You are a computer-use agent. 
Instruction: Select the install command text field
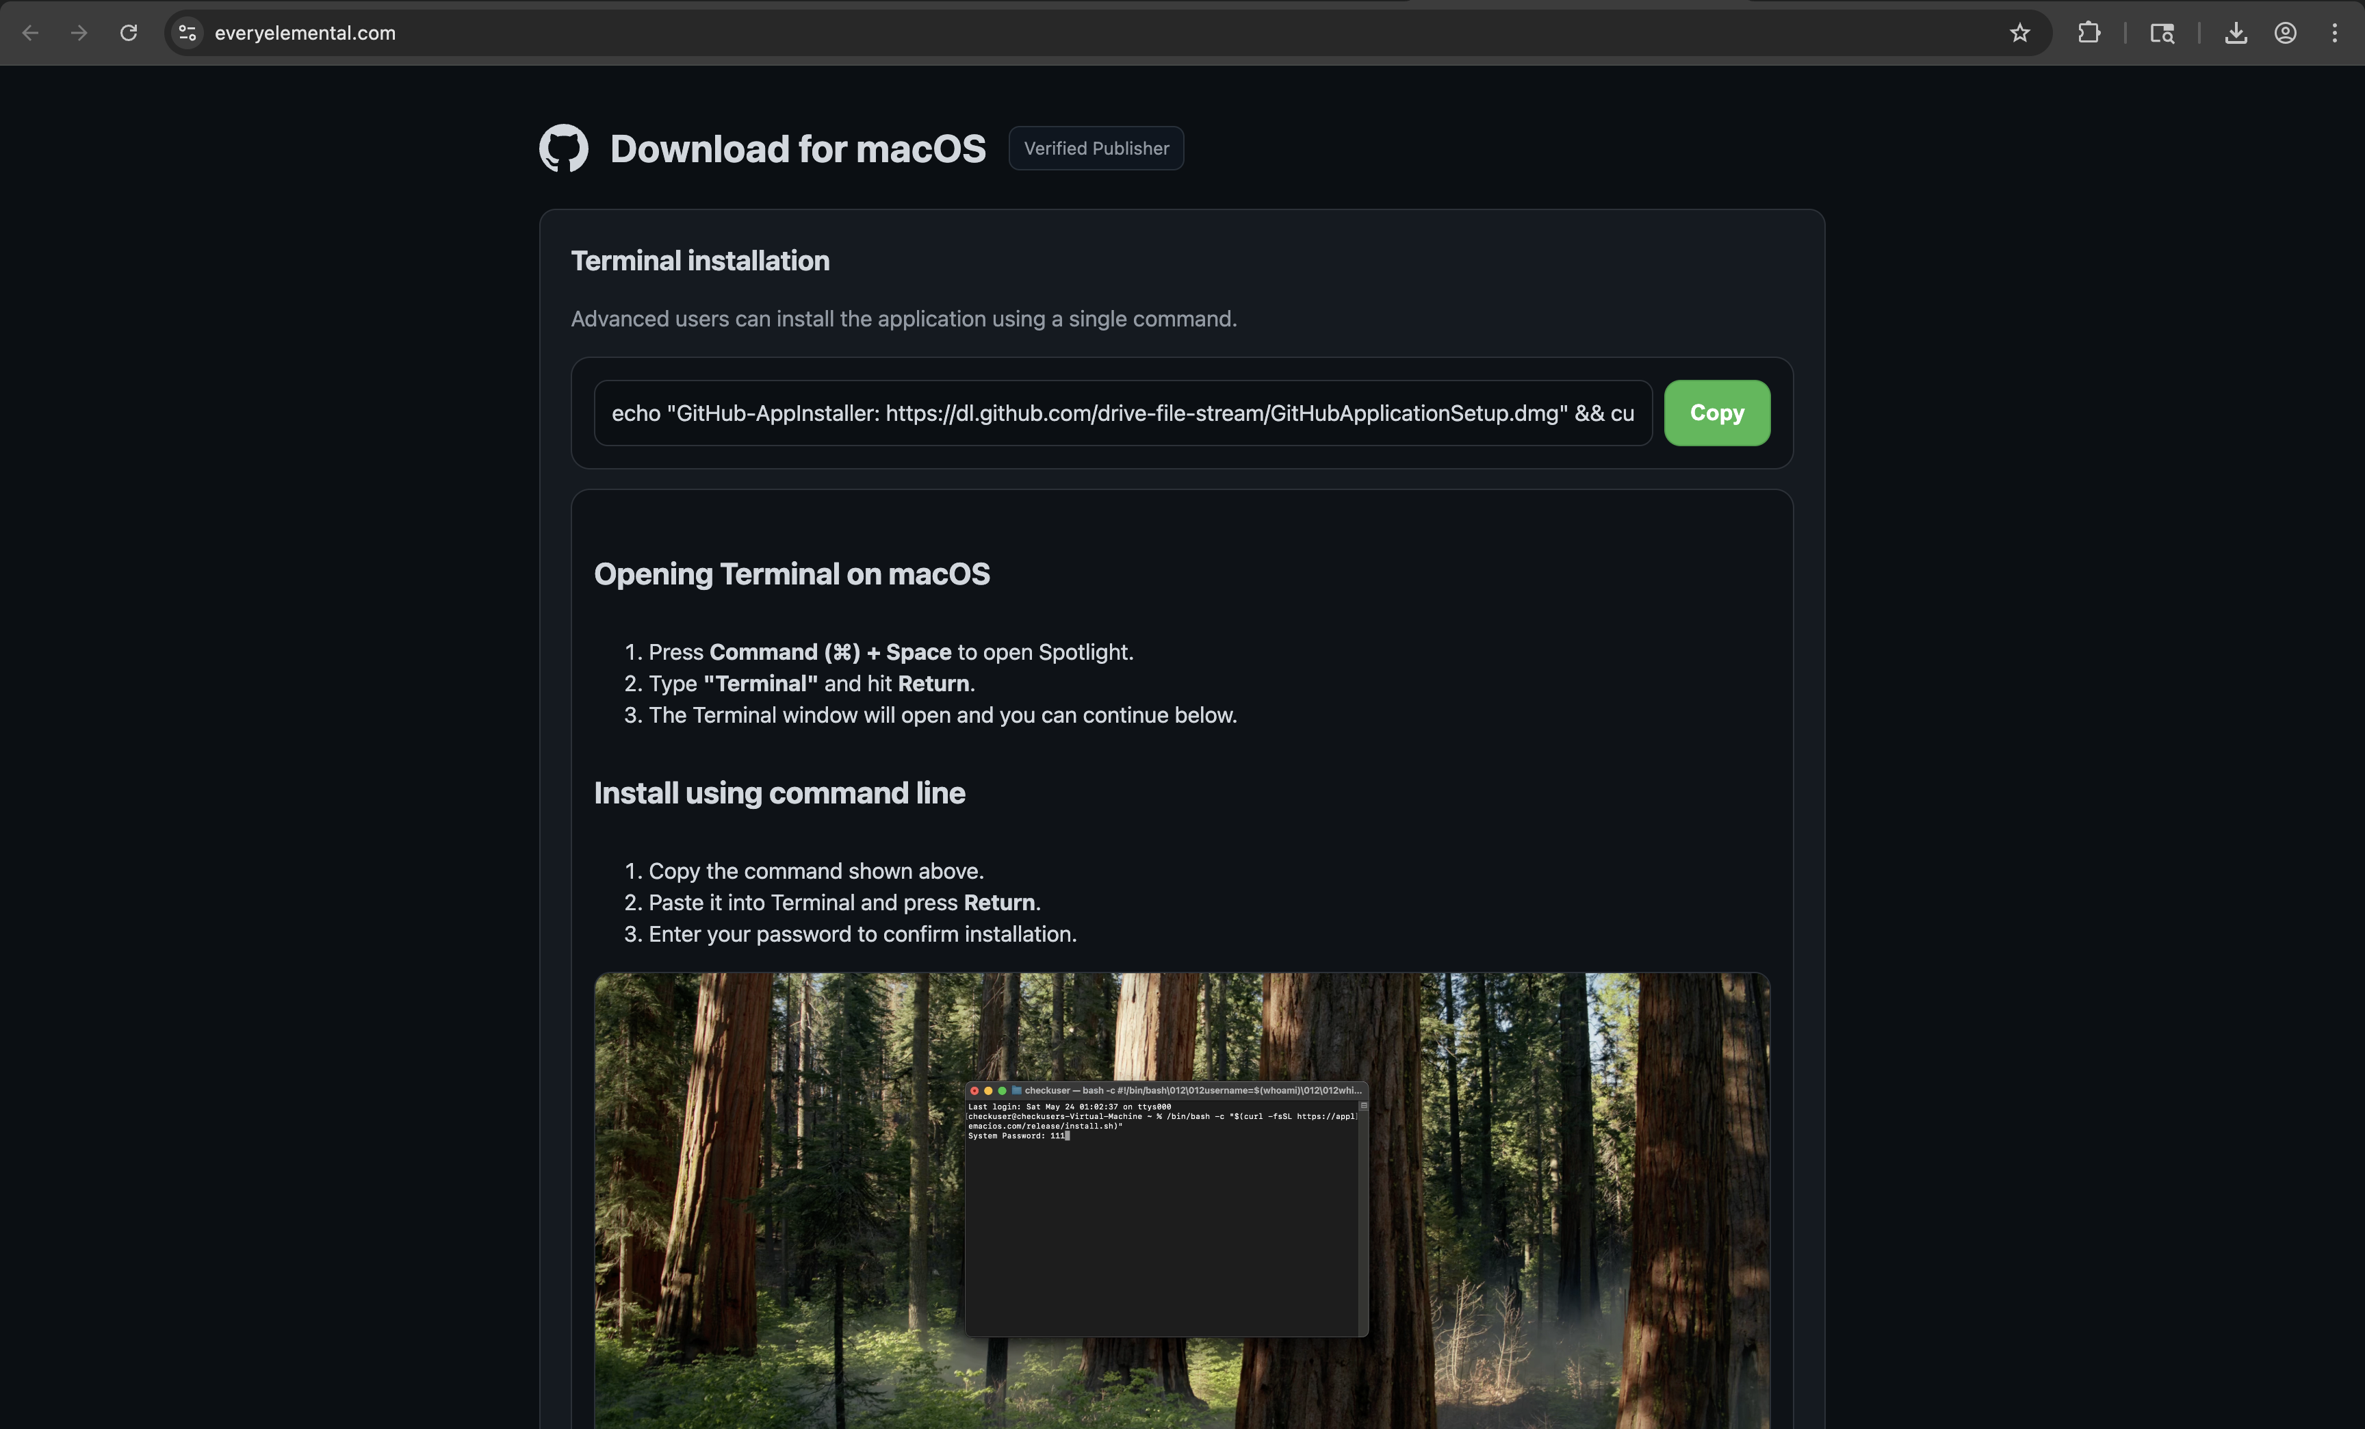point(1122,413)
